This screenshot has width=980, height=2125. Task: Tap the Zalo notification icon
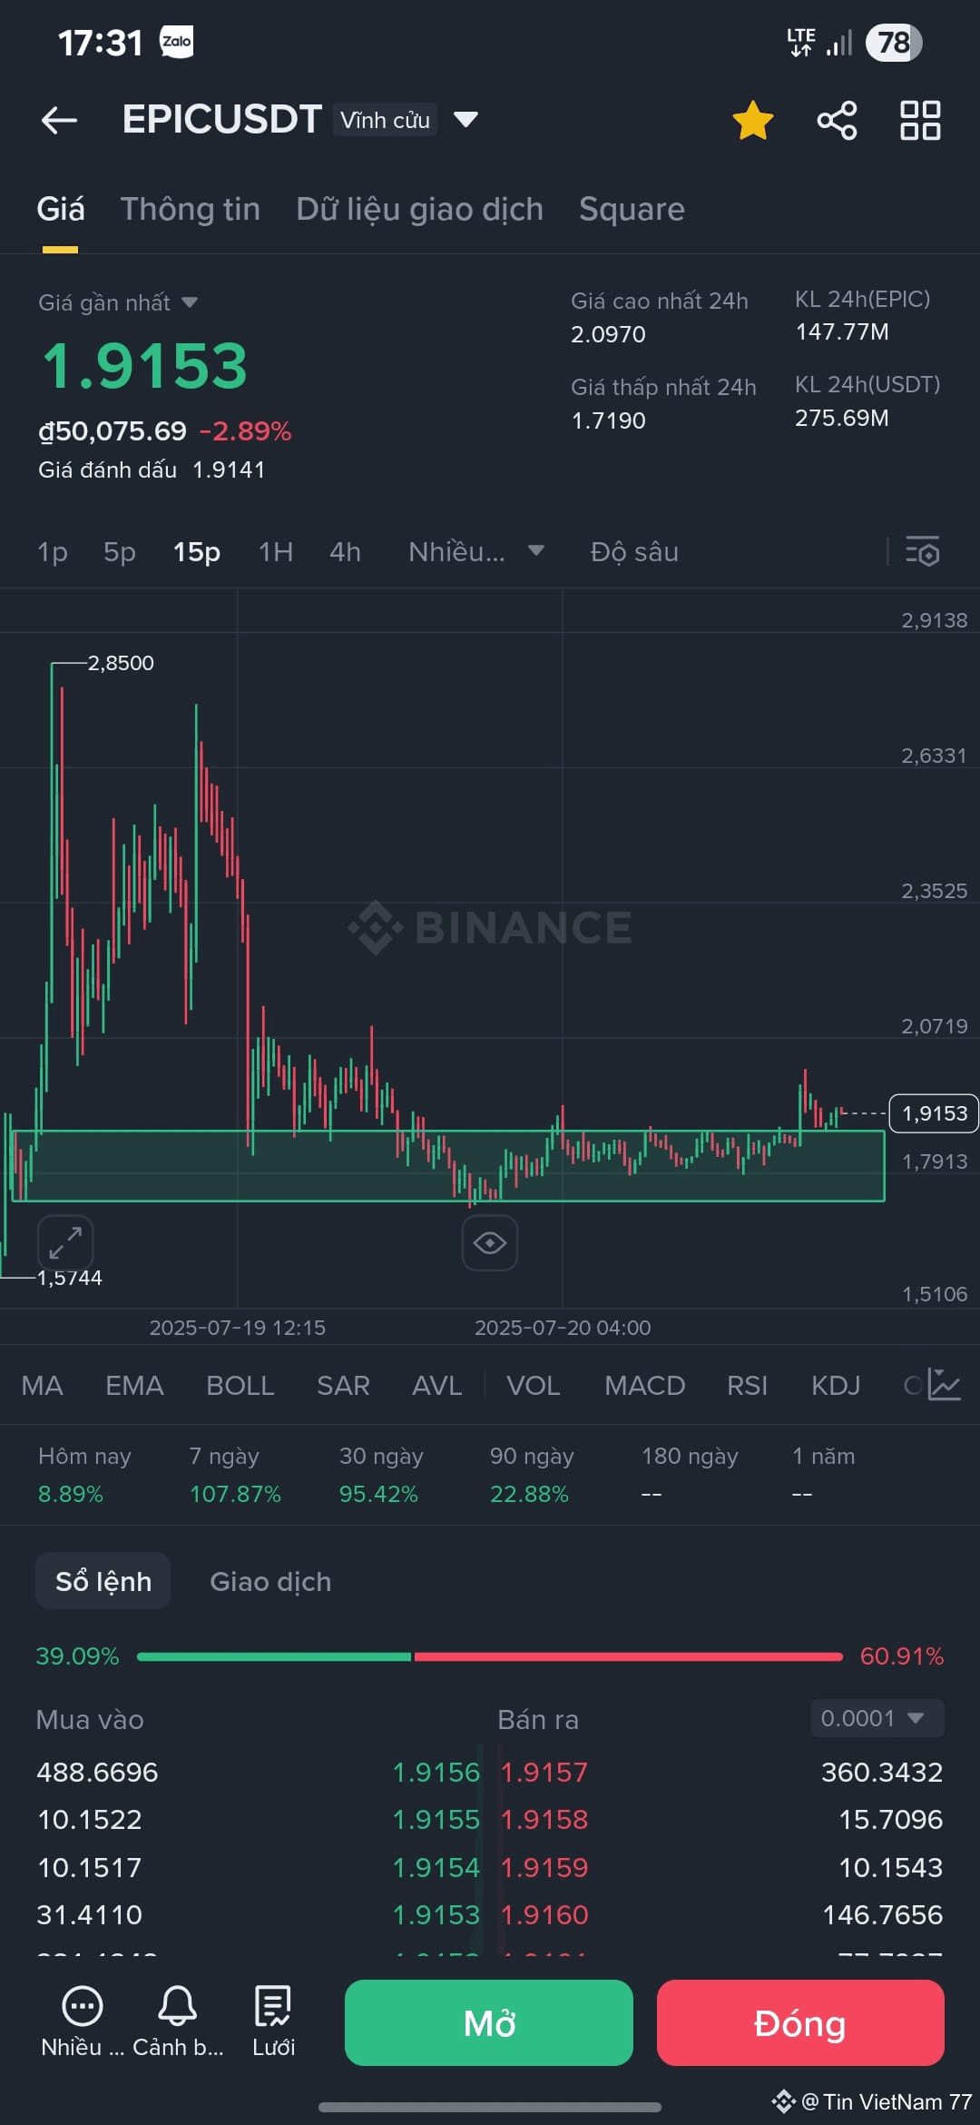pos(177,42)
